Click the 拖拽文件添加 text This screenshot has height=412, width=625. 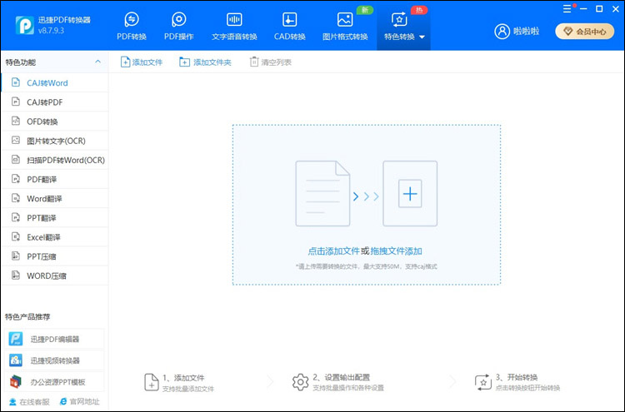pos(396,251)
